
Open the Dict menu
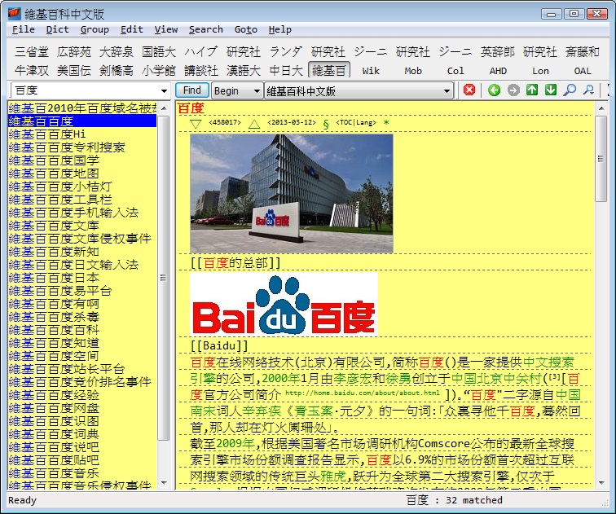click(x=57, y=29)
